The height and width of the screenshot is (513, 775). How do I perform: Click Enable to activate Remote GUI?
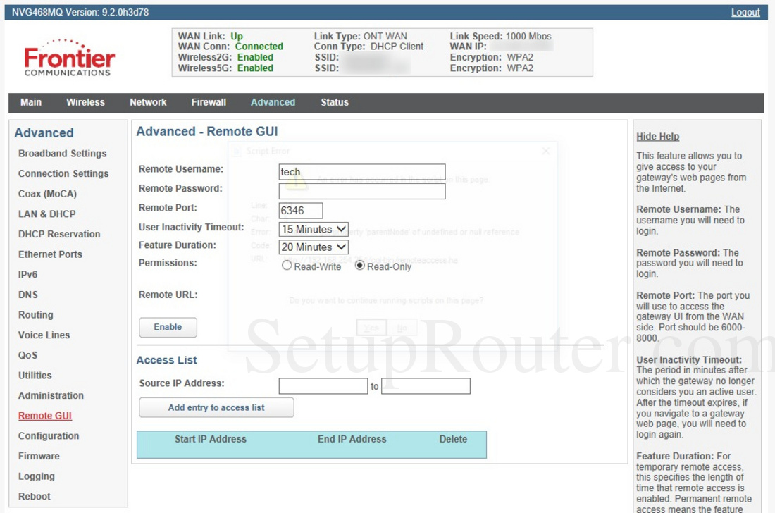coord(168,327)
